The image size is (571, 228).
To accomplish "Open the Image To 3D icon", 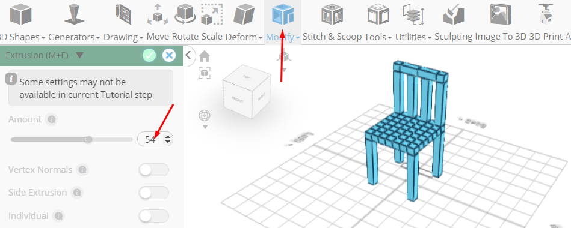I will point(501,14).
